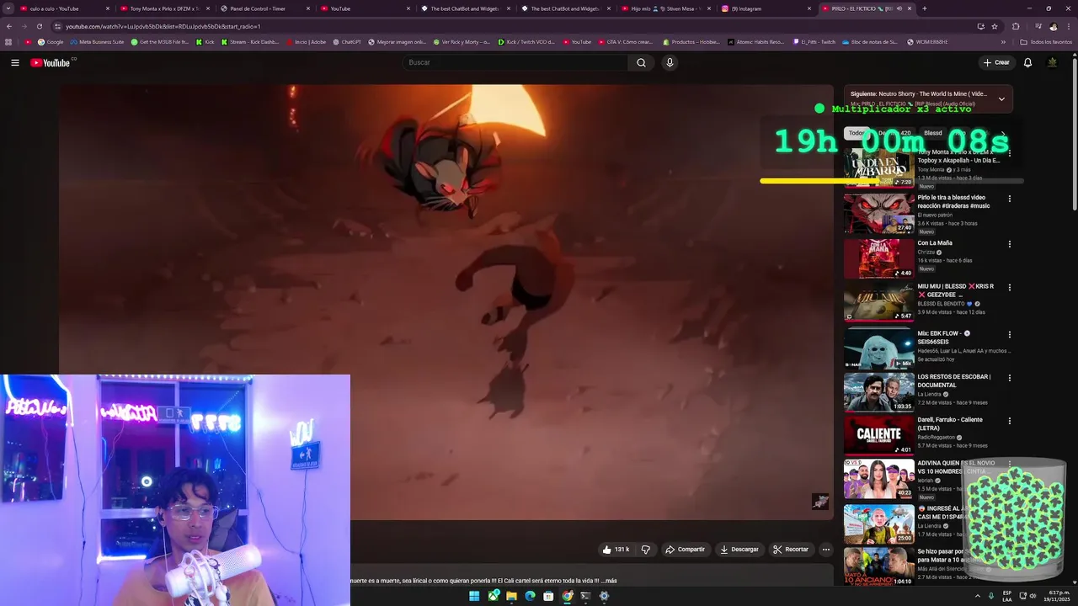Open Pirlo le tira a blessd thumbnail
1078x606 pixels.
coord(879,214)
